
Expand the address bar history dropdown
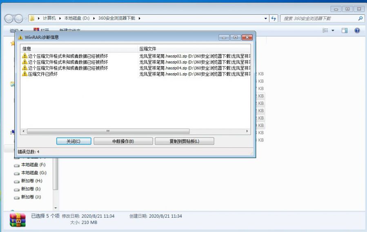pyautogui.click(x=266, y=18)
